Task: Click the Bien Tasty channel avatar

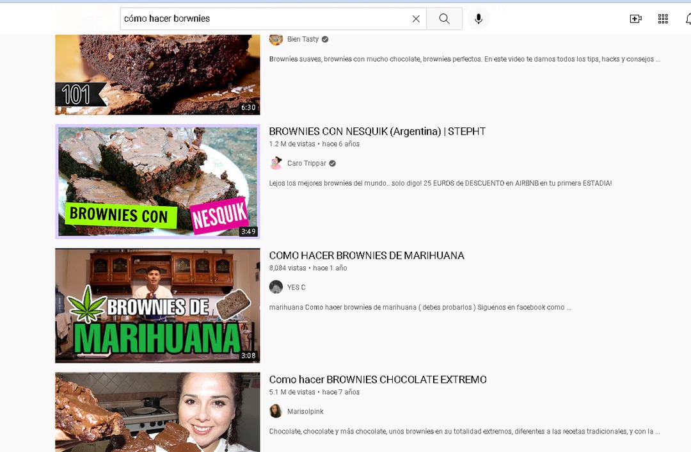Action: [x=276, y=39]
